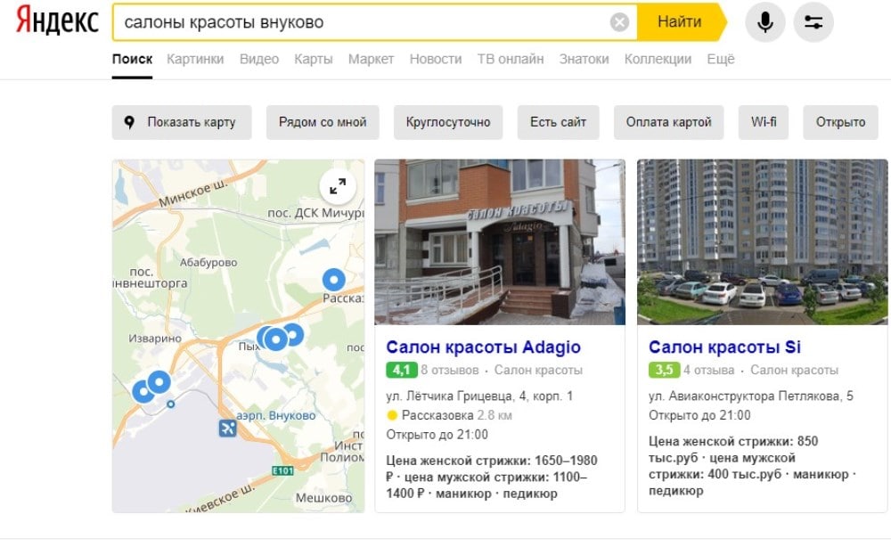
Task: Turn on the Wi-Fi filter
Action: pos(764,122)
